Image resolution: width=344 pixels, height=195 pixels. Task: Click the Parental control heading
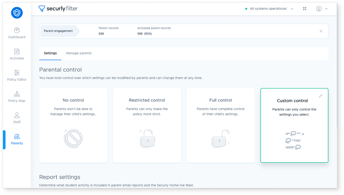60,70
